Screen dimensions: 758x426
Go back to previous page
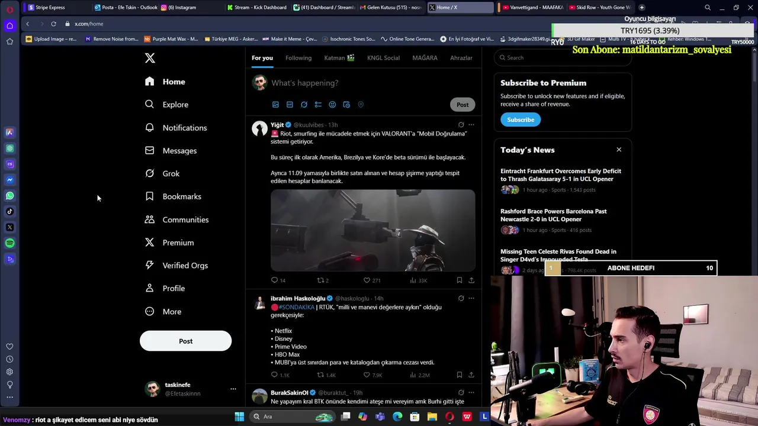point(27,24)
